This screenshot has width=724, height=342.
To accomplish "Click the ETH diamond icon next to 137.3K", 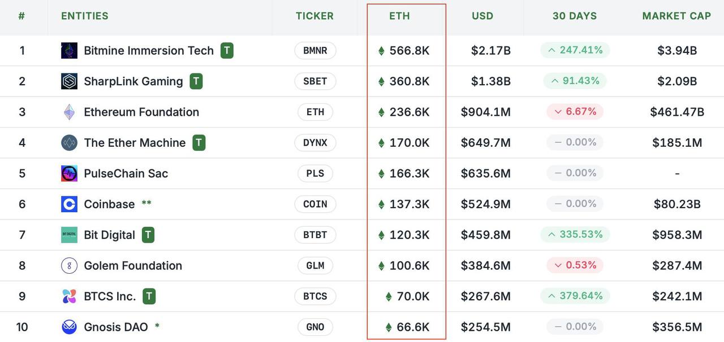I will click(x=381, y=204).
